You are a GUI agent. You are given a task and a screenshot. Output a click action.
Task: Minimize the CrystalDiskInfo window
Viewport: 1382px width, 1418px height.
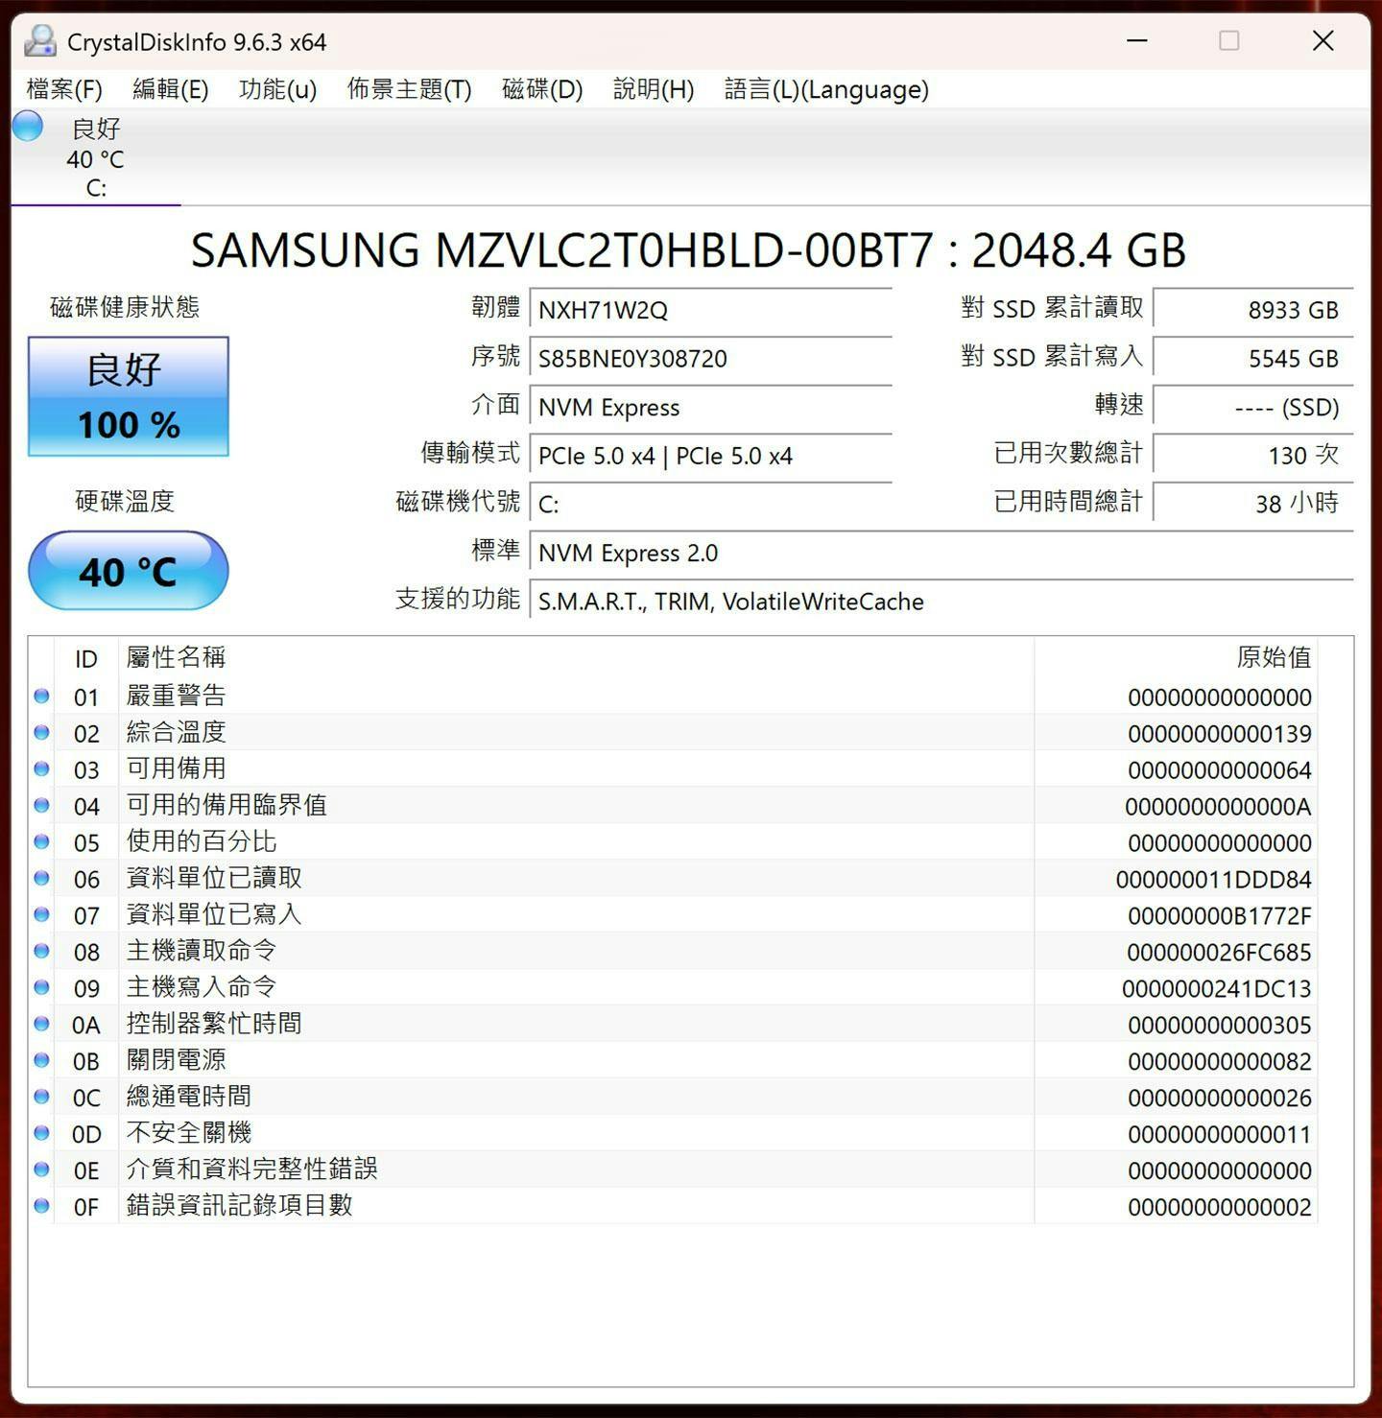coord(1137,40)
